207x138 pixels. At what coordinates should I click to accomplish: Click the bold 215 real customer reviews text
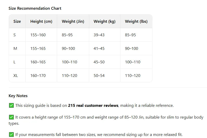[93, 106]
